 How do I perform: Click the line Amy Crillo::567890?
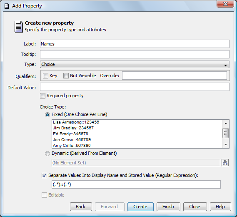tap(72, 146)
